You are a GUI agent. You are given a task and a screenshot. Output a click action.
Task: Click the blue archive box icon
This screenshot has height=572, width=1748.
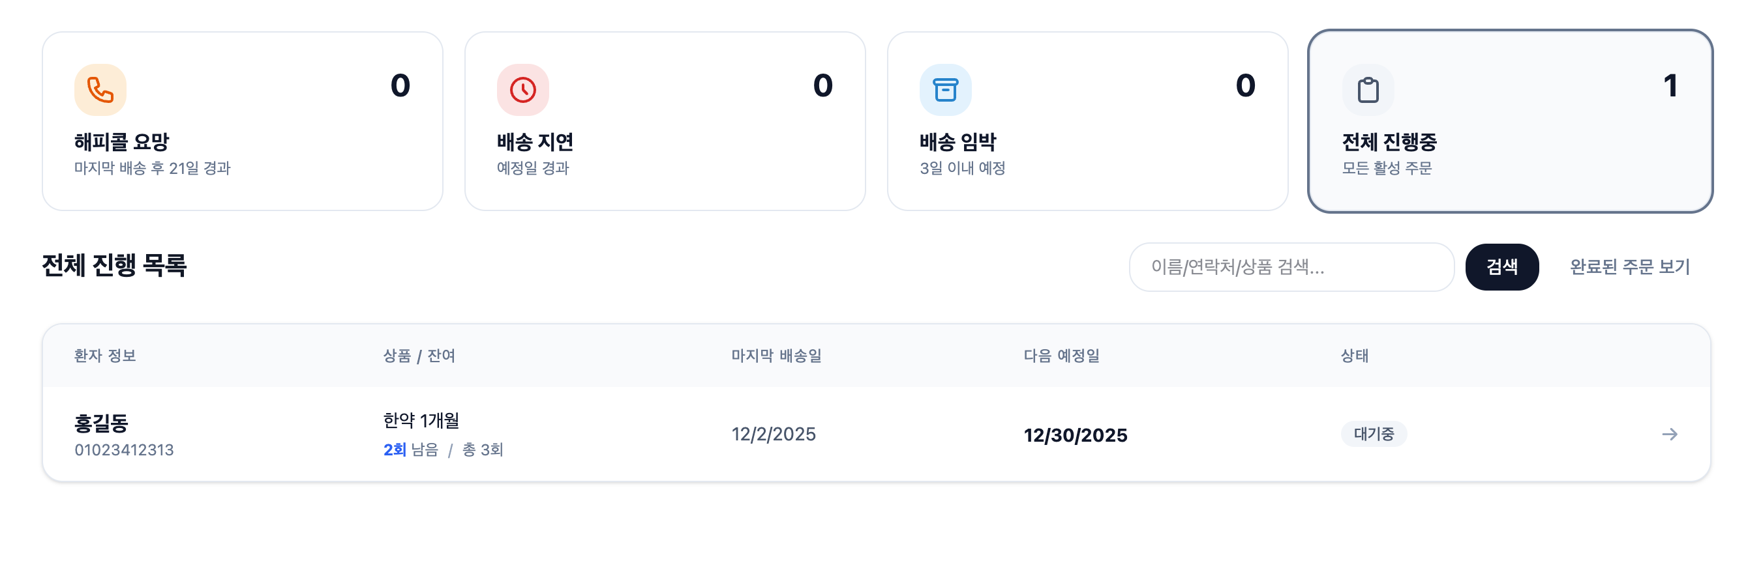point(945,90)
